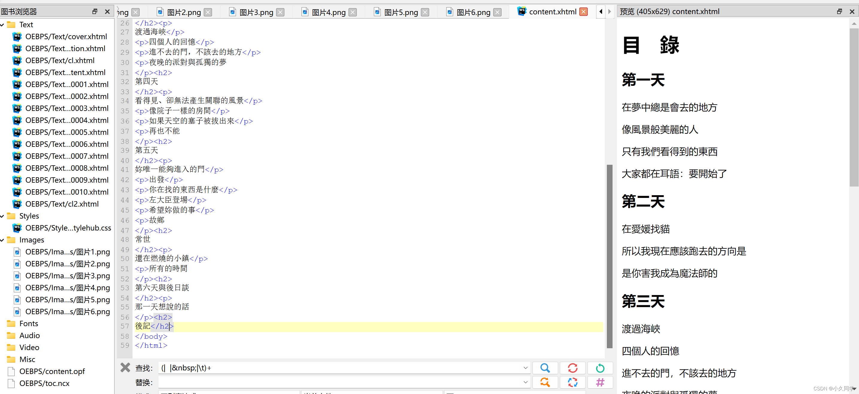
Task: Click the blue magnifier Find button
Action: [x=545, y=368]
